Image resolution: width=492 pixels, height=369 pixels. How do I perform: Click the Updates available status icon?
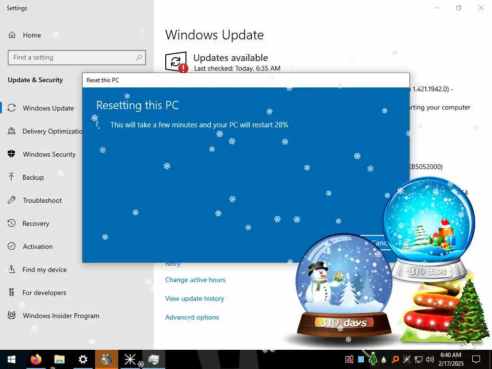176,62
